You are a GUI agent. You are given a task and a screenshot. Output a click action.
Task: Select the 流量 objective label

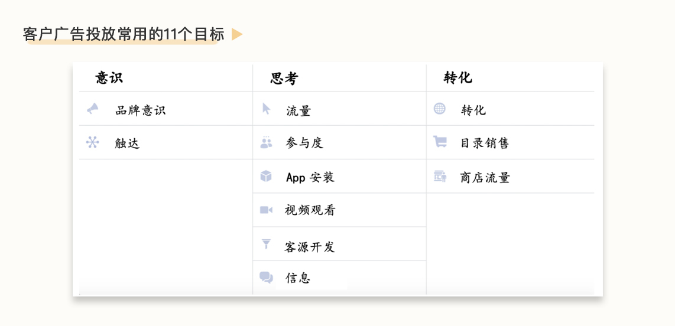[298, 110]
